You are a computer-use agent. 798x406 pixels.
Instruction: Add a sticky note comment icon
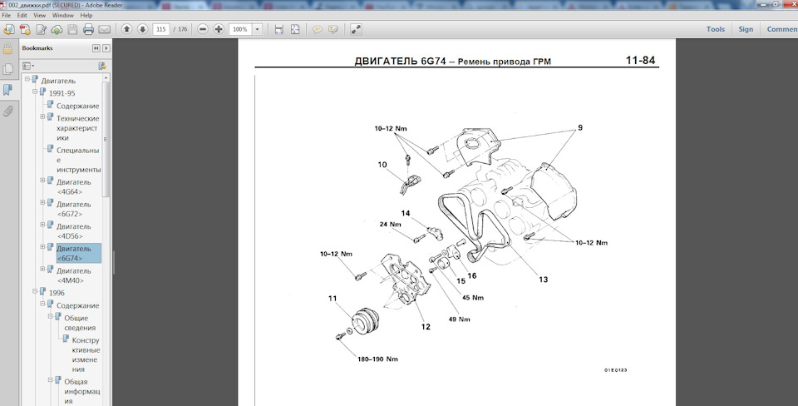click(317, 30)
